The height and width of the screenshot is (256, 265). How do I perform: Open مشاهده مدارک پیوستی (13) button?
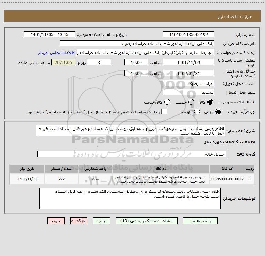click(x=147, y=221)
